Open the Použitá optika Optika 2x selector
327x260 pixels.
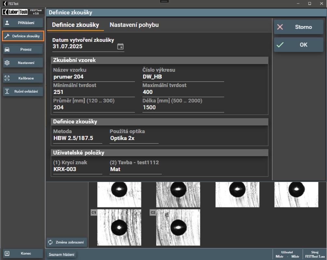[x=134, y=138]
